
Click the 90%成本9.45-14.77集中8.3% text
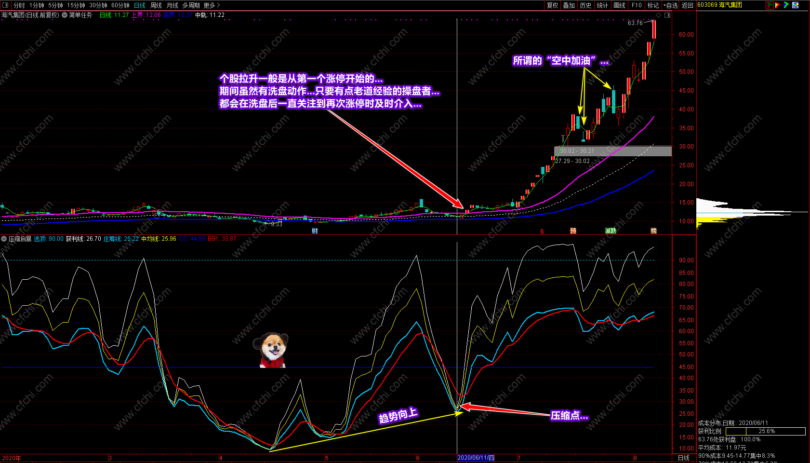click(736, 456)
